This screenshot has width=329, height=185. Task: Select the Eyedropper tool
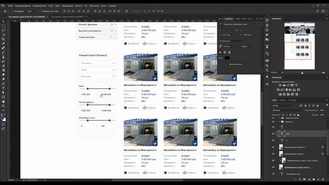click(3, 44)
